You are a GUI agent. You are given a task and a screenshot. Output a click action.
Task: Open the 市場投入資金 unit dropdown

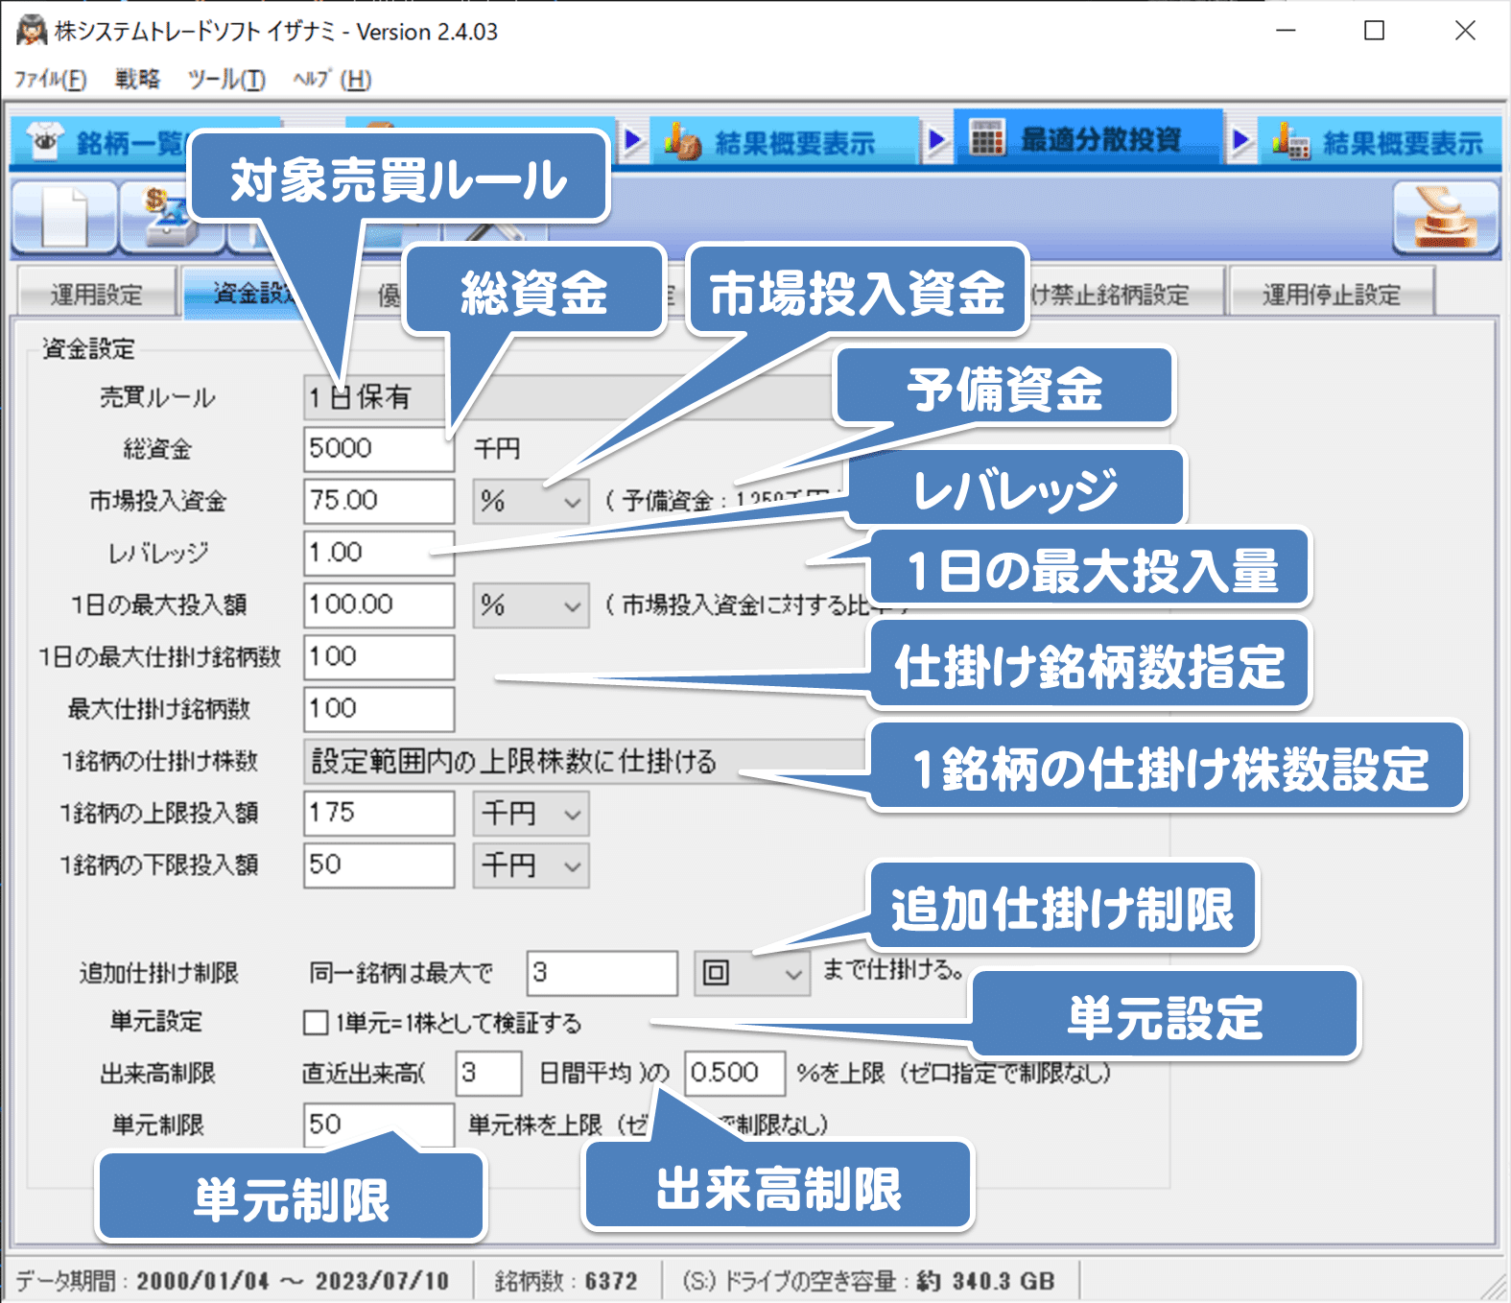(531, 501)
